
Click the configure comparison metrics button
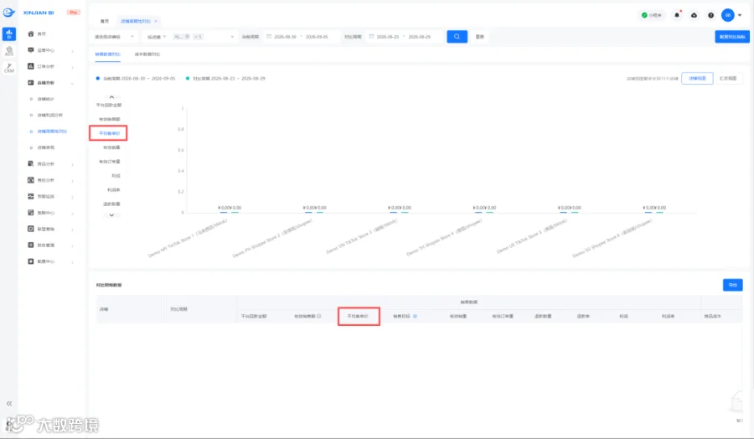pyautogui.click(x=732, y=37)
